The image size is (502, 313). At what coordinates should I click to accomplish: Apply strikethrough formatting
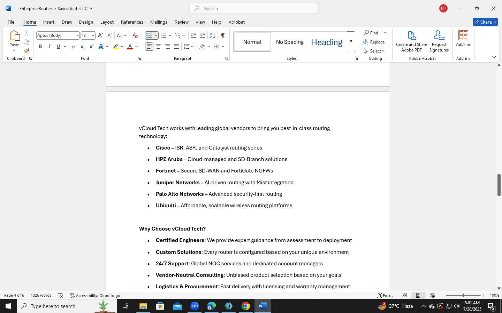tap(73, 47)
